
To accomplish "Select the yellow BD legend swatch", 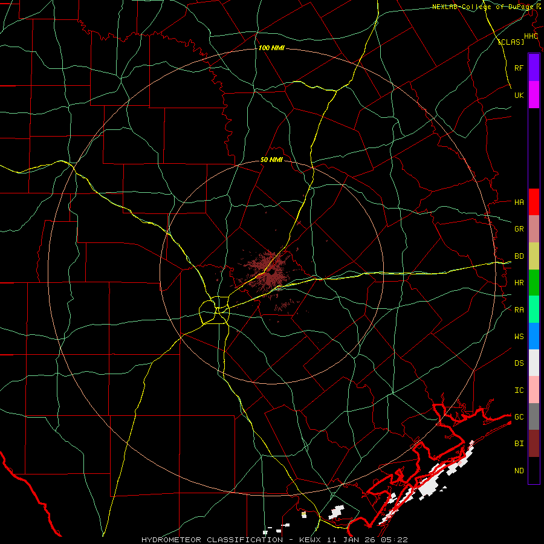I will click(534, 256).
